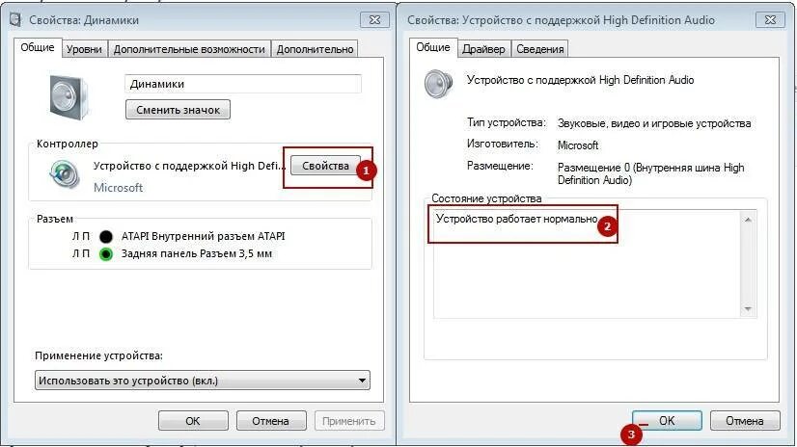
Task: Click the down arrow of device status scrollbar
Action: click(748, 309)
